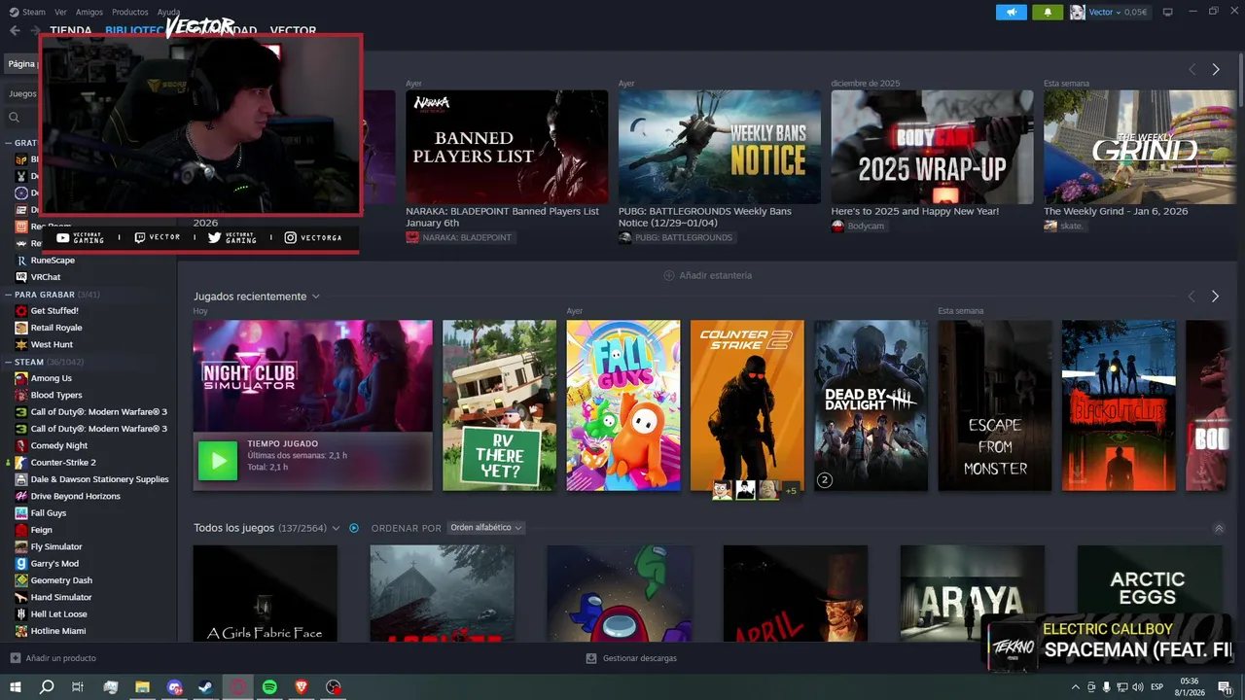Image resolution: width=1245 pixels, height=700 pixels.
Task: Click the Steam taskbar icon
Action: [206, 687]
